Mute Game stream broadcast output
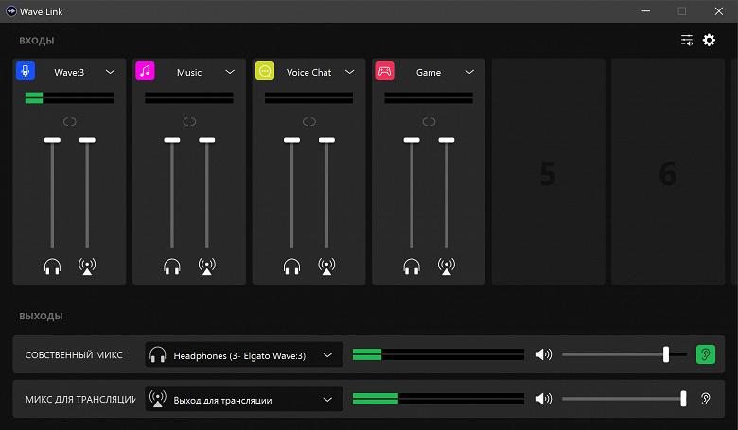738x430 pixels. [447, 267]
